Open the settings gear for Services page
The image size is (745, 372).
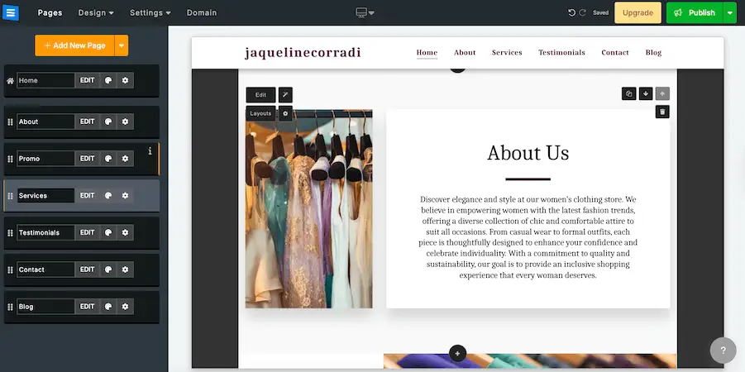coord(125,196)
